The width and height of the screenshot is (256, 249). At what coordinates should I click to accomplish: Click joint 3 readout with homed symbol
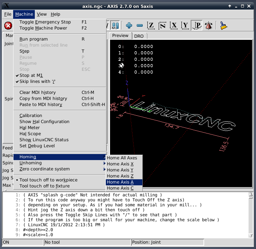coord(136,65)
